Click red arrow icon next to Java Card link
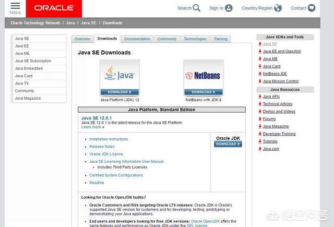334x227 pixels. [260, 66]
